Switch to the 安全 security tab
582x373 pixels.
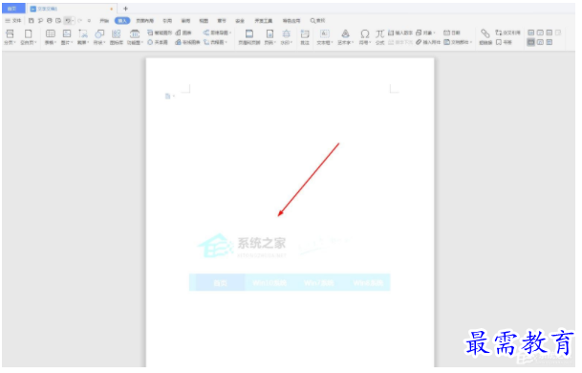(x=240, y=21)
